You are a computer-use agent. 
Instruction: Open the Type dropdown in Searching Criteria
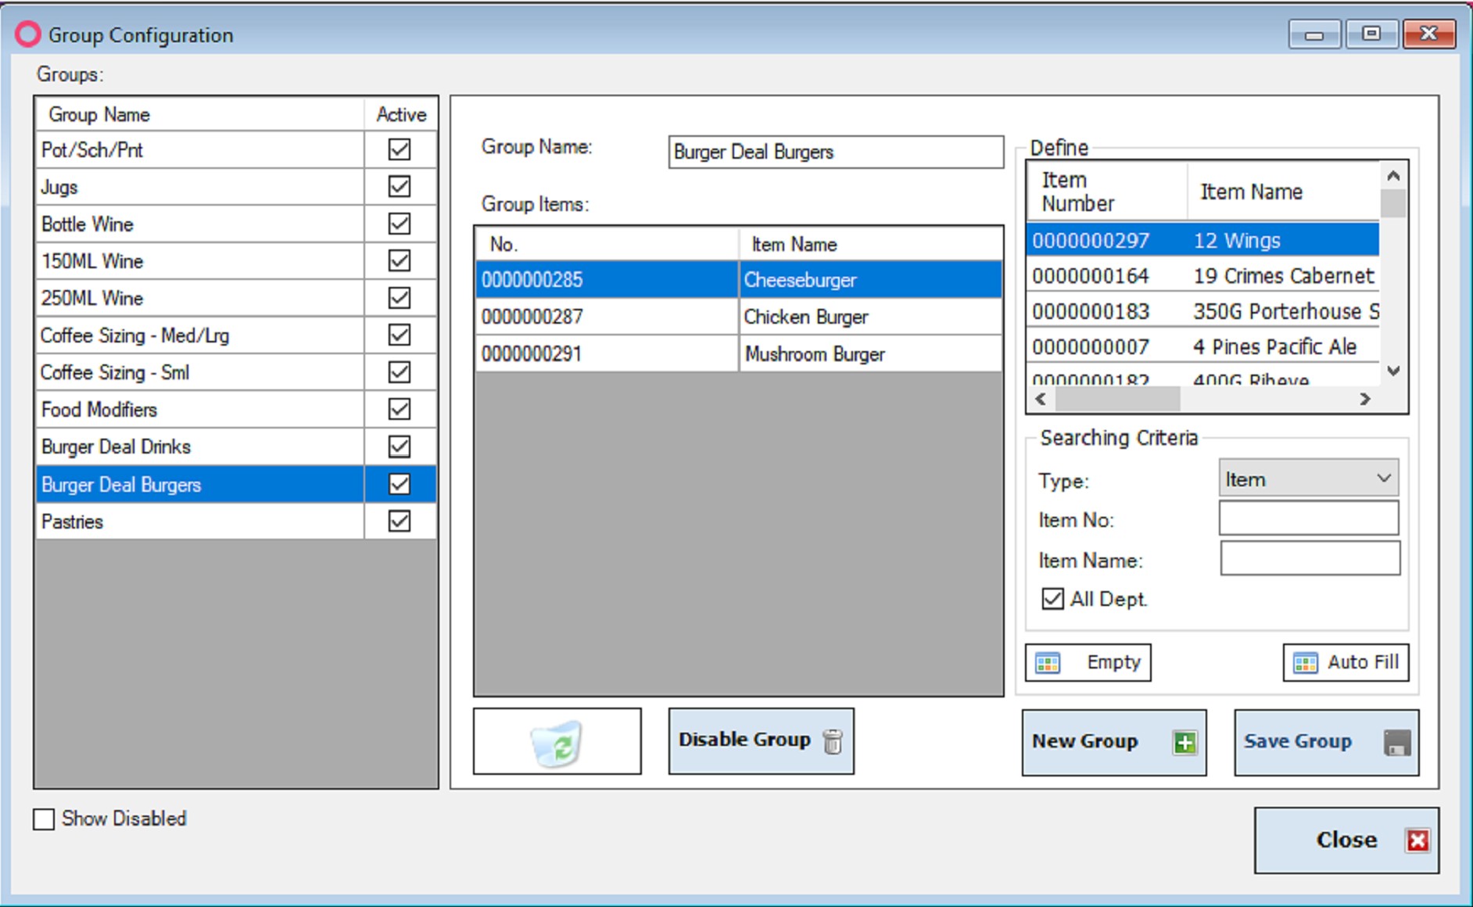pyautogui.click(x=1308, y=479)
